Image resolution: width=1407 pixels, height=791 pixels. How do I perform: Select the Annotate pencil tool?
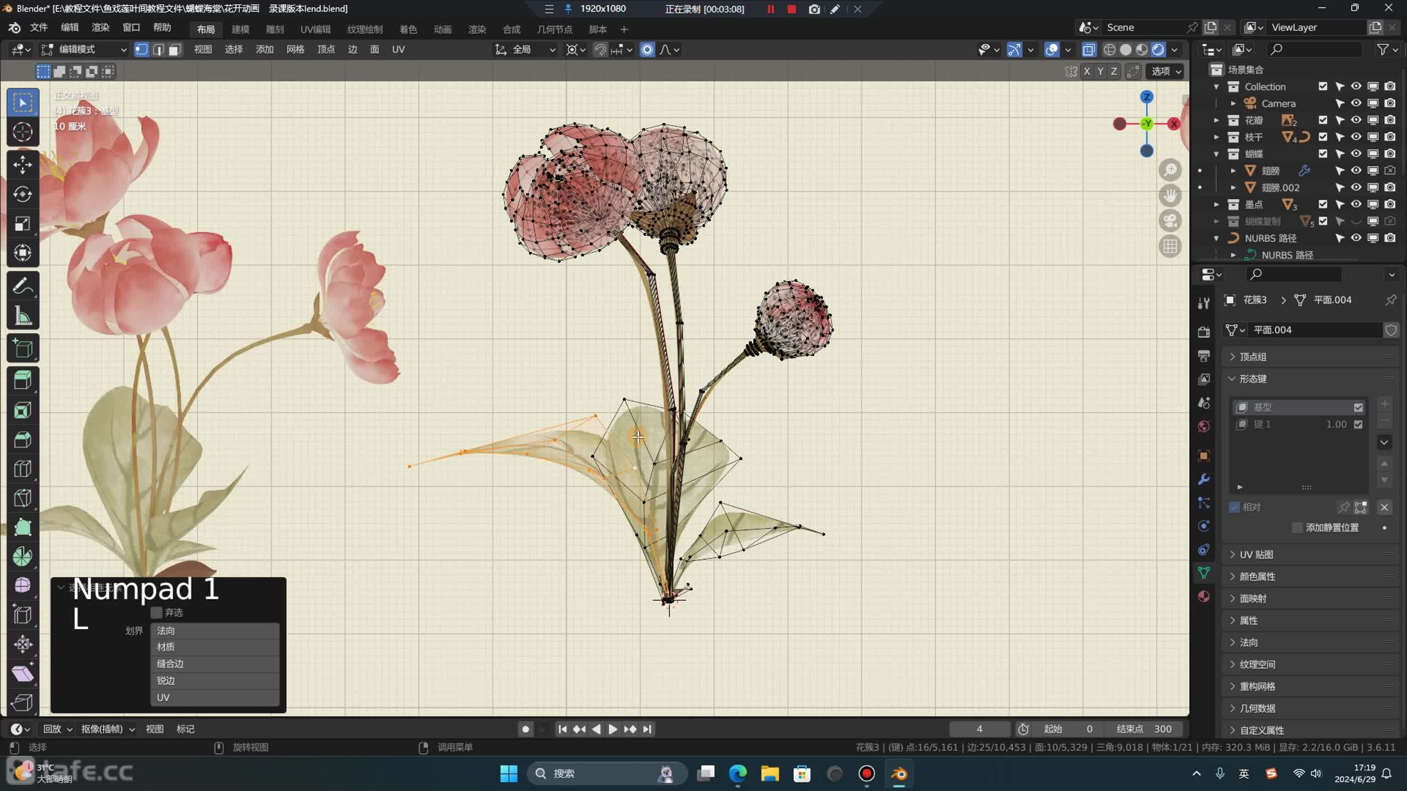pos(23,286)
